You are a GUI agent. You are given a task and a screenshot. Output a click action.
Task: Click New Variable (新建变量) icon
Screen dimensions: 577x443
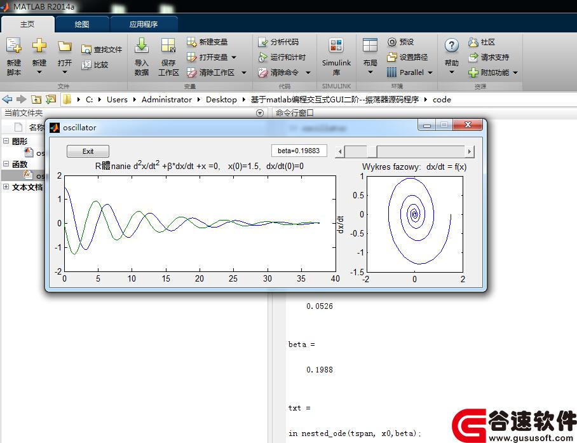click(x=191, y=42)
